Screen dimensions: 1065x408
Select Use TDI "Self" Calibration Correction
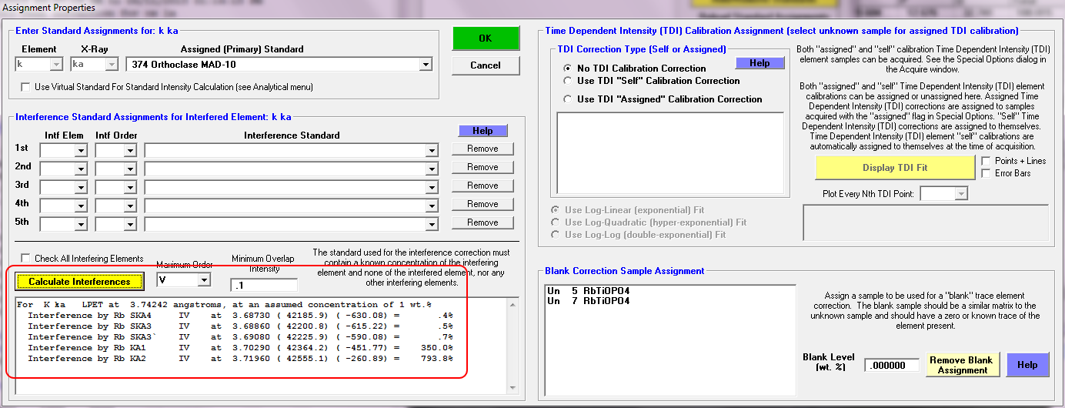[x=569, y=81]
